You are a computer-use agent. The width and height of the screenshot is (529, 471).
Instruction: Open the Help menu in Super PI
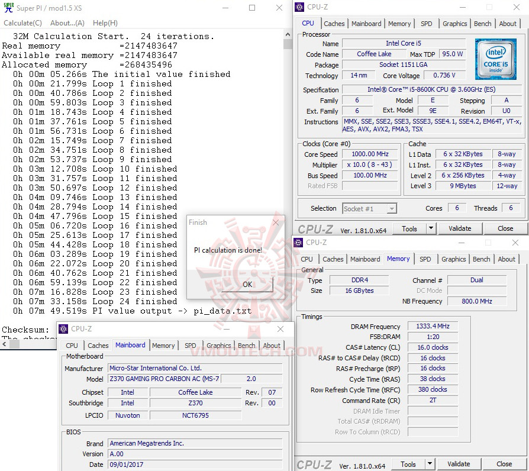tap(105, 23)
